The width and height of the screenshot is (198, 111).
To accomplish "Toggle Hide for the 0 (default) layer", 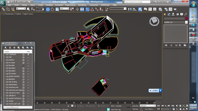I will tap(28, 55).
